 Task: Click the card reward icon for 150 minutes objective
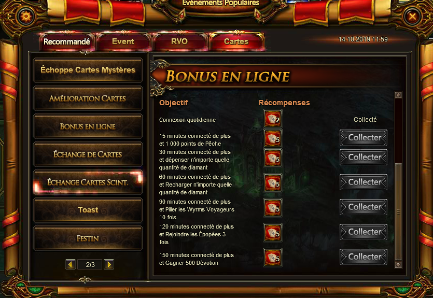pyautogui.click(x=273, y=258)
